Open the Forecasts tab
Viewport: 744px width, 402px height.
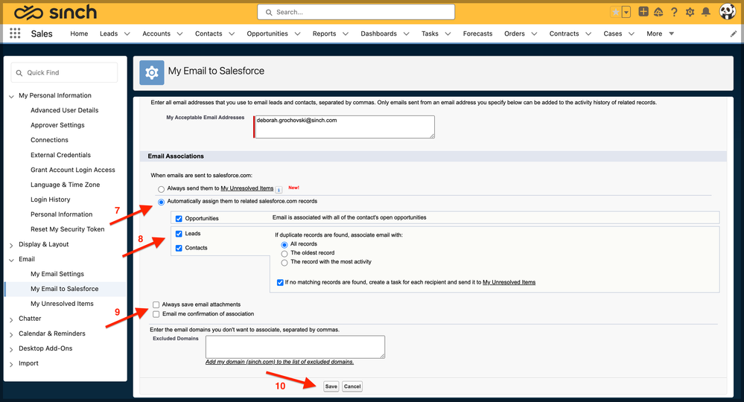point(478,33)
